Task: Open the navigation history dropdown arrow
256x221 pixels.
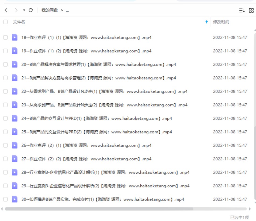Action: (24, 10)
